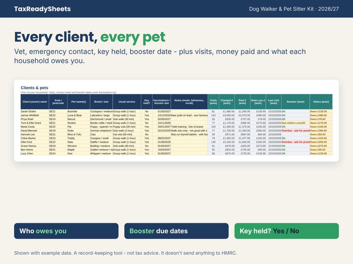The height and width of the screenshot is (264, 353).
Task: Click the "Who owes you" banner
Action: 66,231
